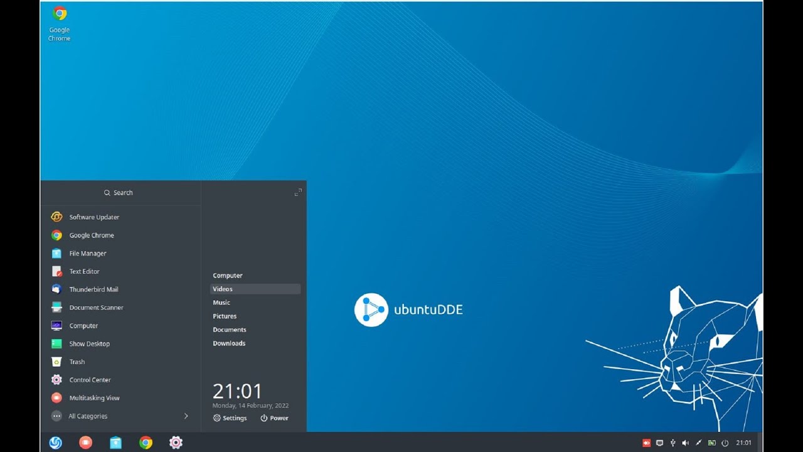Image resolution: width=803 pixels, height=452 pixels.
Task: Click the Software Updater icon in launcher
Action: [x=56, y=217]
